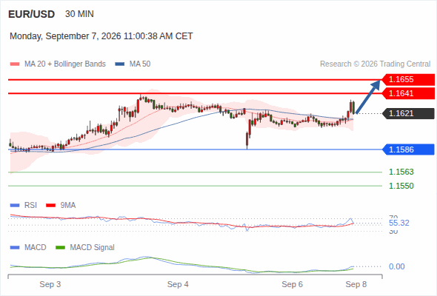437x296 pixels.
Task: Click the 1.1655 red resistance price tag
Action: (x=408, y=79)
